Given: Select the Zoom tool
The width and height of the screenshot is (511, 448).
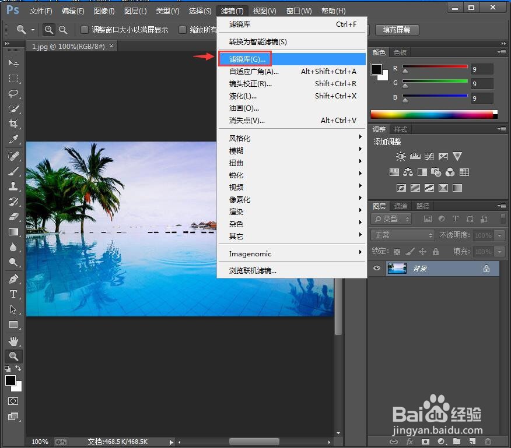Looking at the screenshot, I should point(13,356).
